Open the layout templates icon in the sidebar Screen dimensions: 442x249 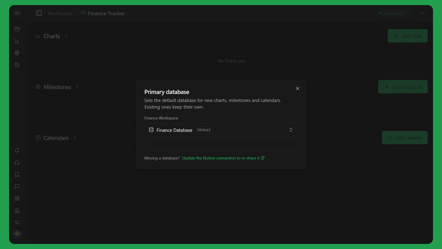coord(17,198)
